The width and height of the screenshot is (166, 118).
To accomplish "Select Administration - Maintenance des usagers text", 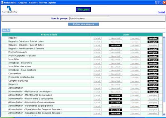I will pyautogui.click(x=30, y=92).
